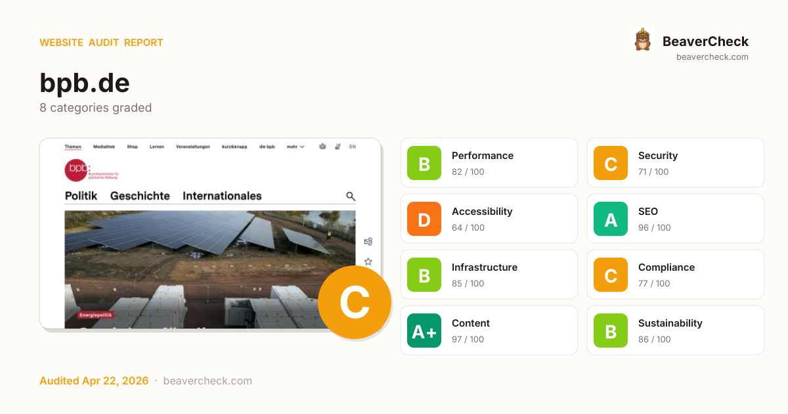Click the green A SEO grade badge
Viewport: 788px width, 414px height.
[x=611, y=219]
